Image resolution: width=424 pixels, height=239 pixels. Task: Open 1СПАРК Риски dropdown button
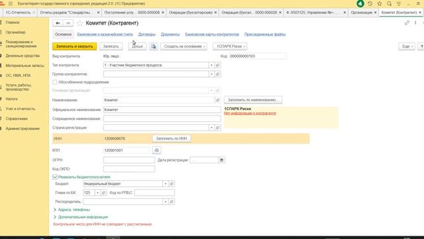pyautogui.click(x=230, y=46)
